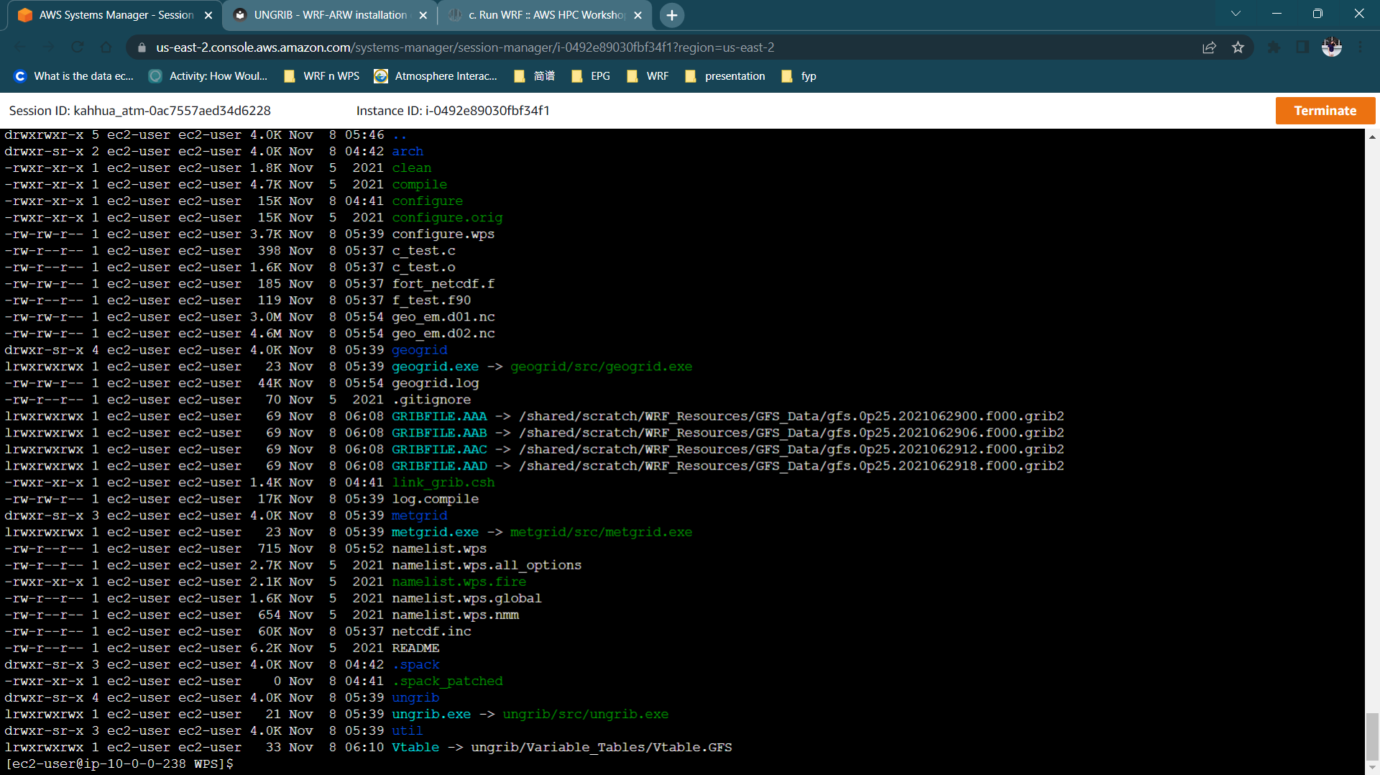Image resolution: width=1380 pixels, height=775 pixels.
Task: Click 'GRIBFILE.AAC' in terminal listing
Action: click(x=439, y=449)
